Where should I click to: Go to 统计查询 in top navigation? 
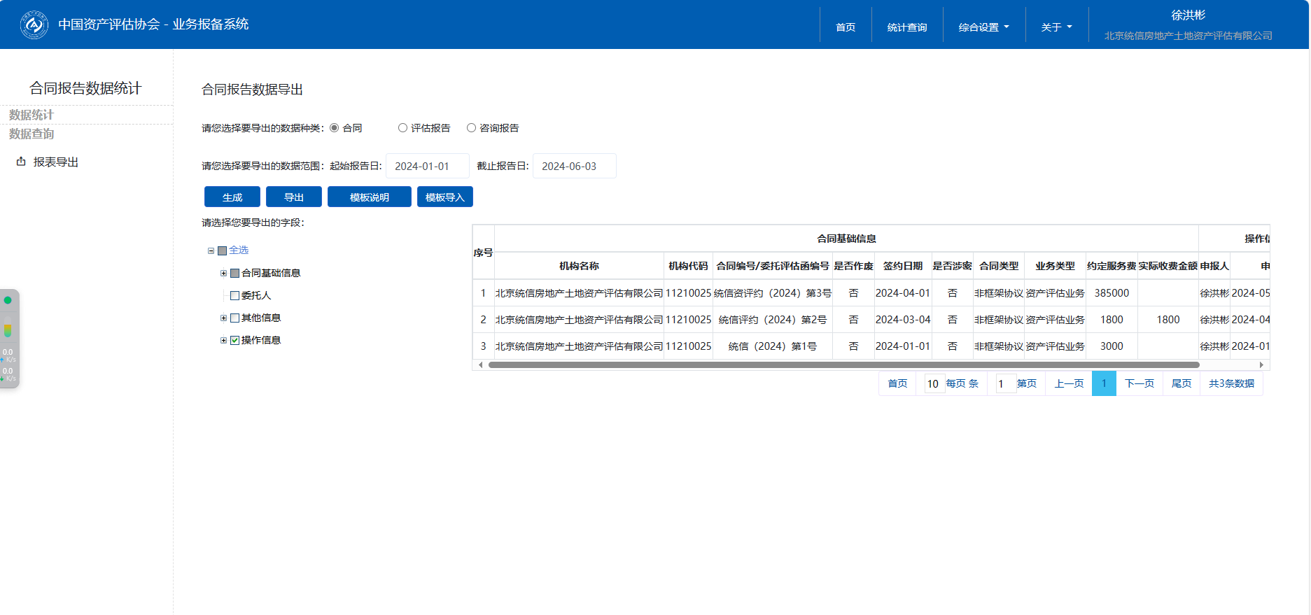906,27
